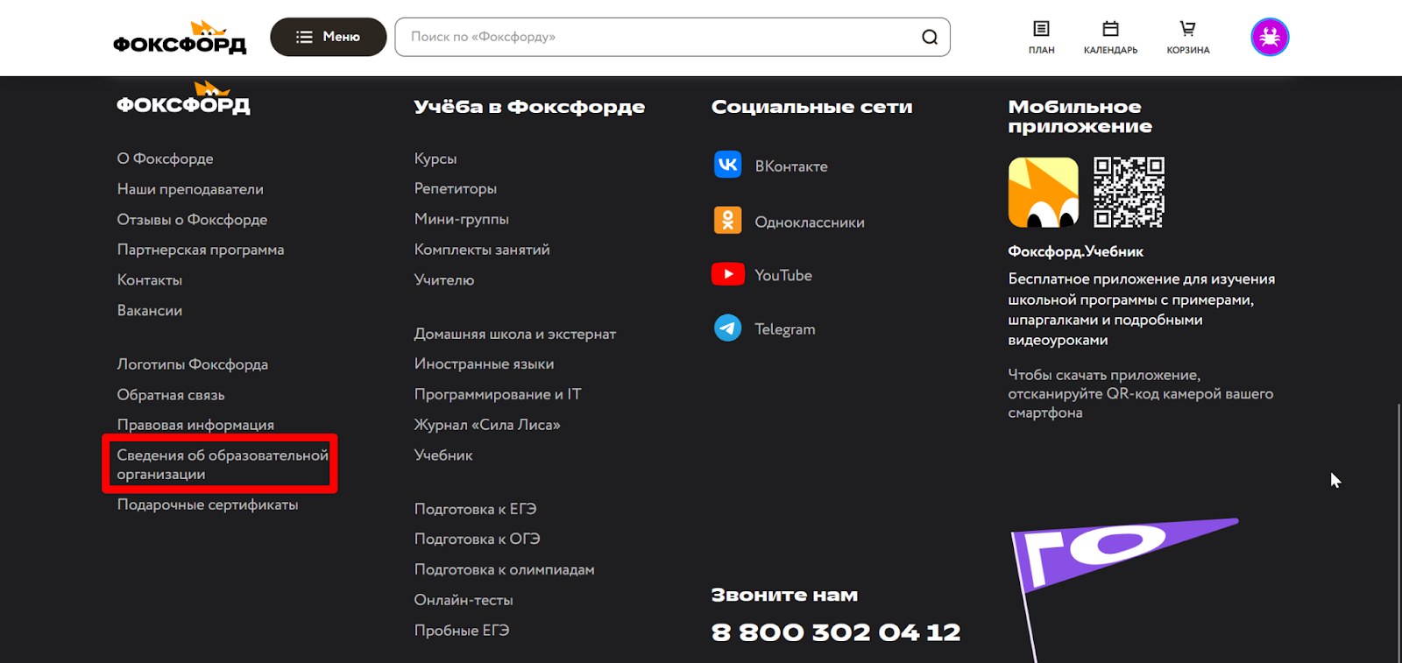Go to Репетиторы

[456, 189]
